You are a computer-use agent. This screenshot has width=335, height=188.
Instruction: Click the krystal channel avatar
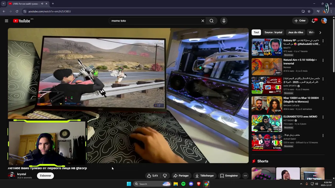point(12,175)
